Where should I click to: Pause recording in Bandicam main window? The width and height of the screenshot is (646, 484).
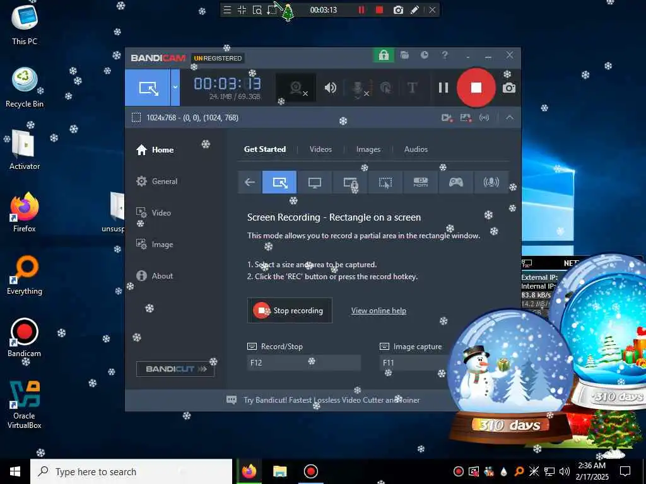point(443,88)
